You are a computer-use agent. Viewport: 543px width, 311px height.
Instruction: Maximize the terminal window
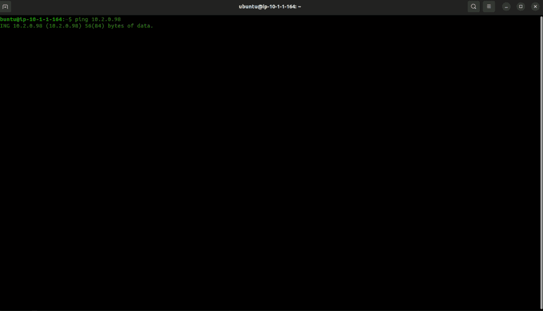pyautogui.click(x=521, y=6)
